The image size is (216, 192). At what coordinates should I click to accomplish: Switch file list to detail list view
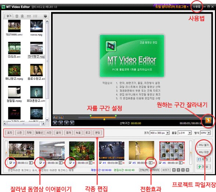[35, 16]
